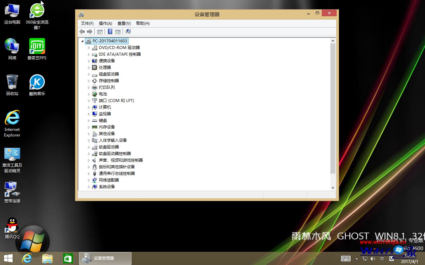Click the Back arrow in the toolbar

[x=82, y=31]
